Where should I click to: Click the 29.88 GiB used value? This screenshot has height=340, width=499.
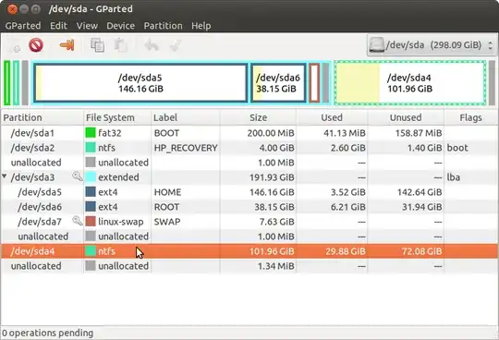tap(346, 251)
